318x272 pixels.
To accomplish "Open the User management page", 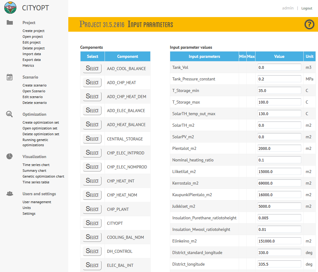I will pos(37,202).
